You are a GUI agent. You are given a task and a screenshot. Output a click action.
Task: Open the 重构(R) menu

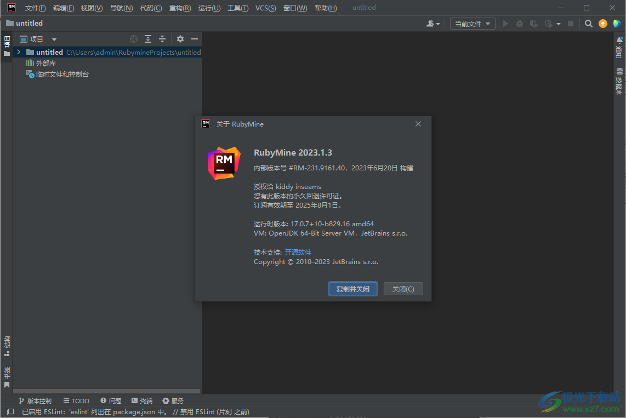(180, 8)
